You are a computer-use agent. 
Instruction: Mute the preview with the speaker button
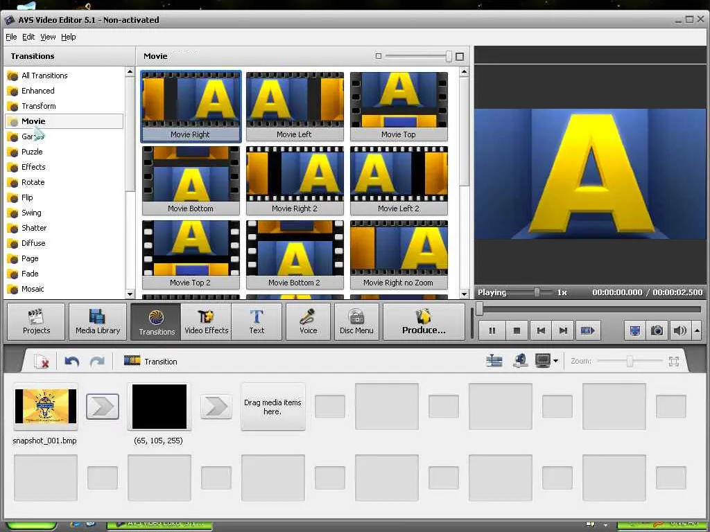(x=679, y=330)
